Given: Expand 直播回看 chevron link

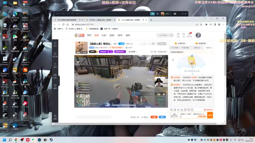Looking at the screenshot, I should pos(201,44).
